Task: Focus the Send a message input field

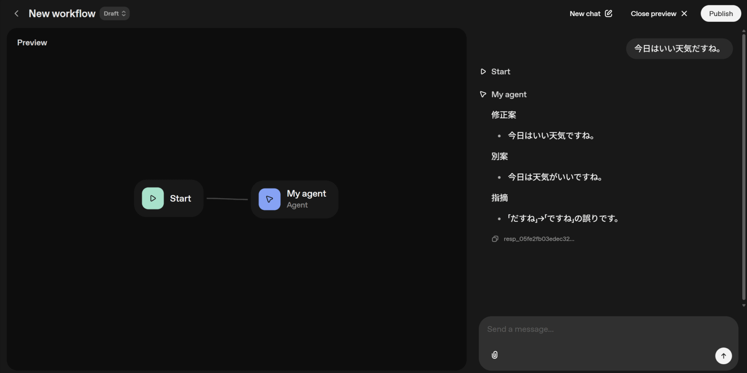Action: click(598, 329)
